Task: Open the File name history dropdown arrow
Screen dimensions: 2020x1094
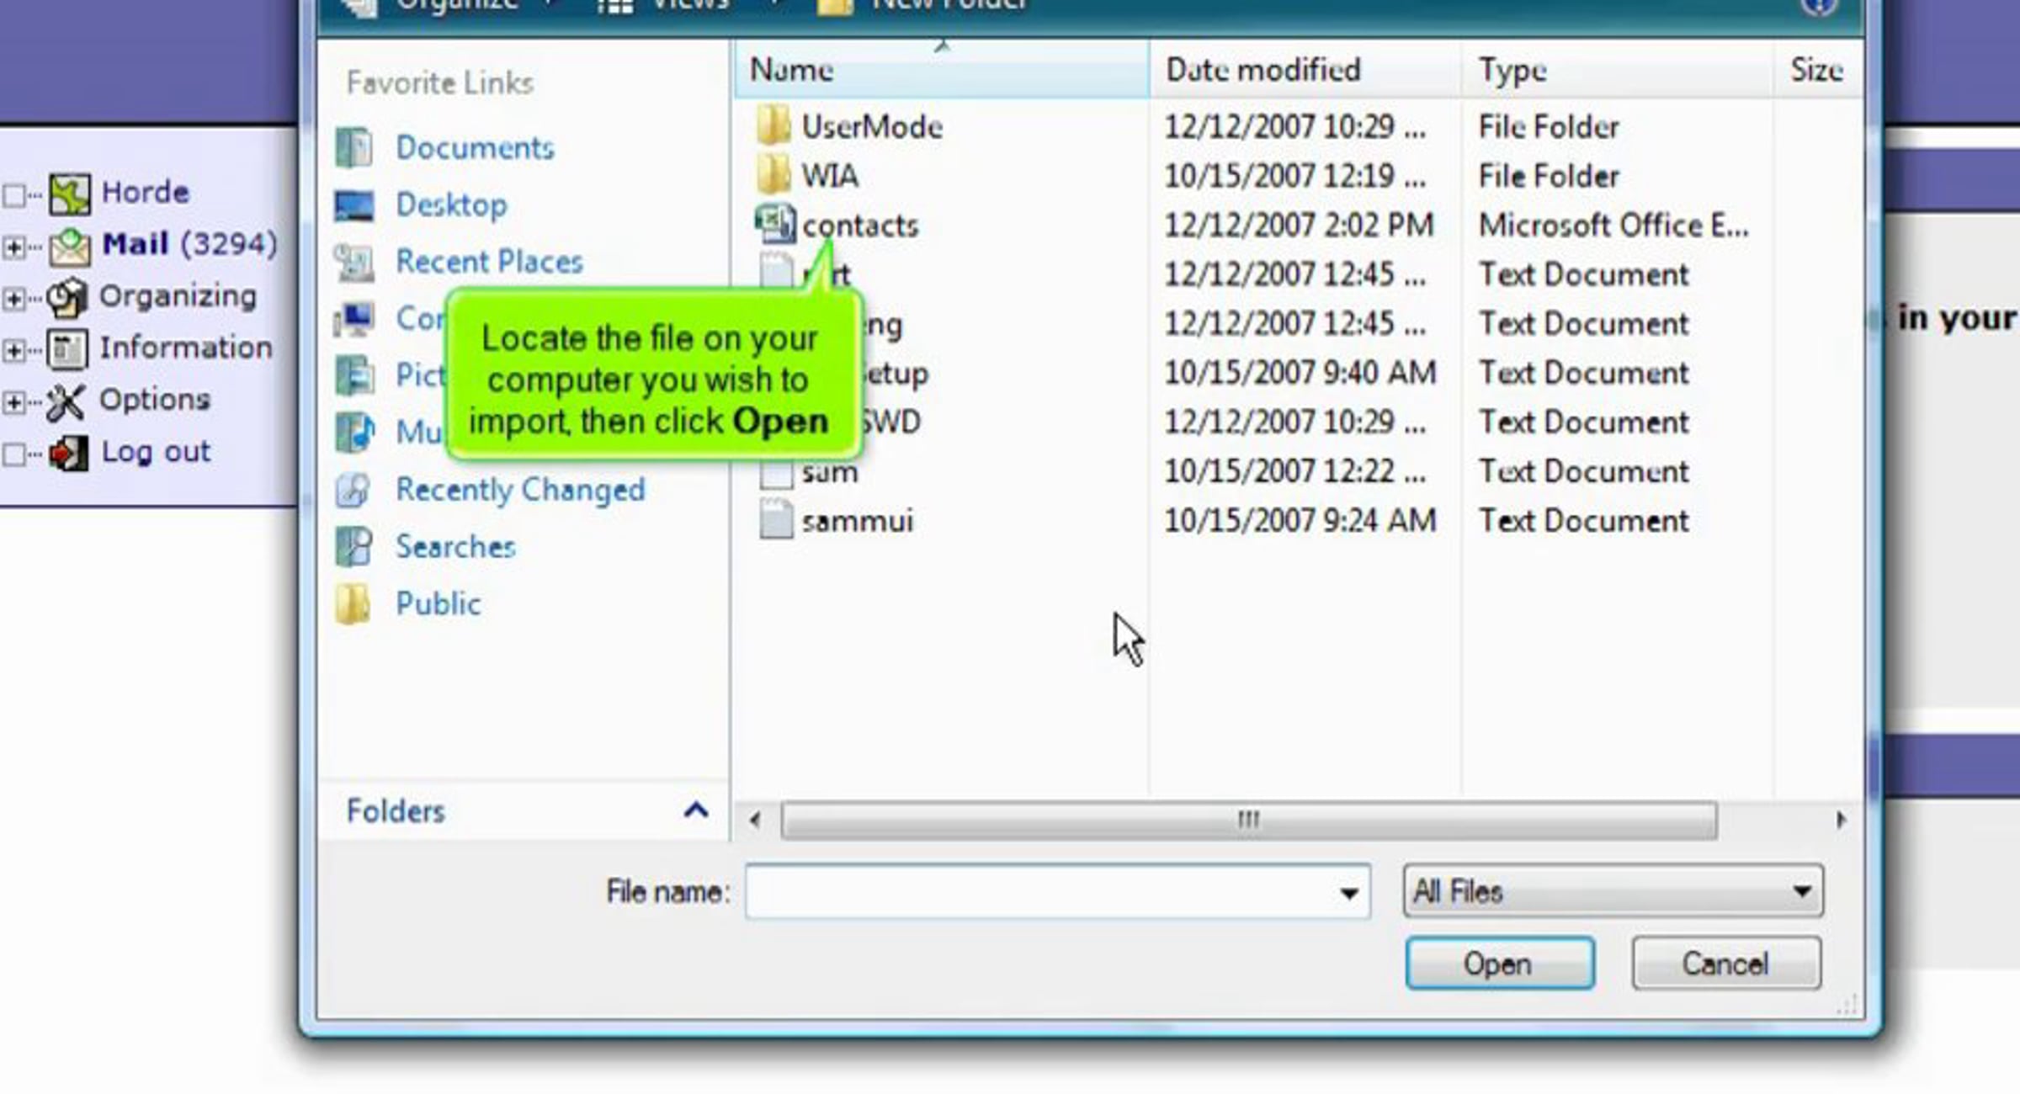Action: (x=1348, y=892)
